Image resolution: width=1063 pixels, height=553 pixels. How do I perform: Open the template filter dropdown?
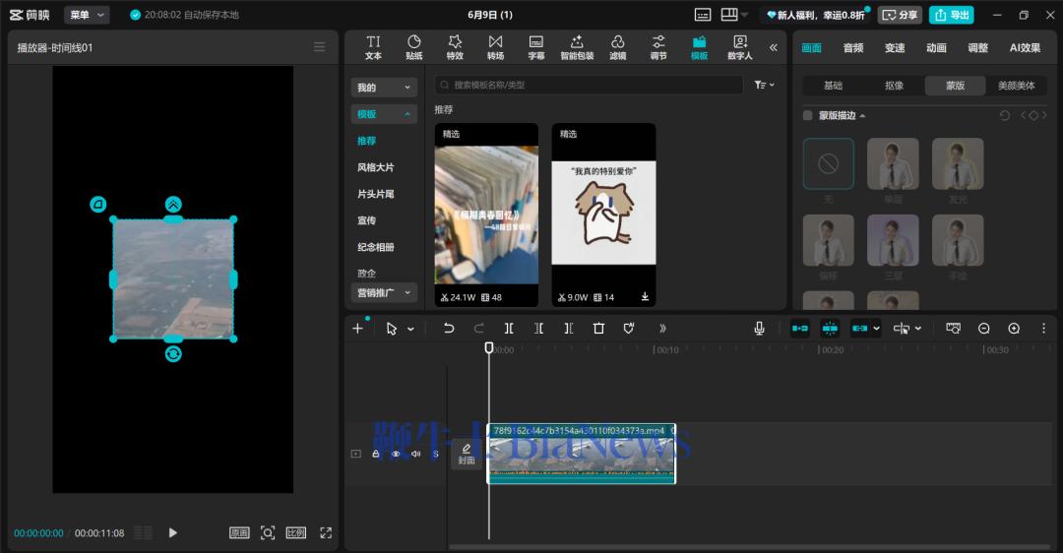coord(764,85)
